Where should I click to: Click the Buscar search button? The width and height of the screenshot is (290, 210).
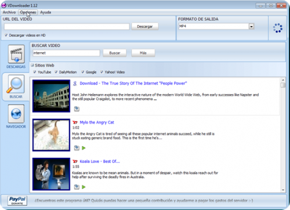pos(115,53)
